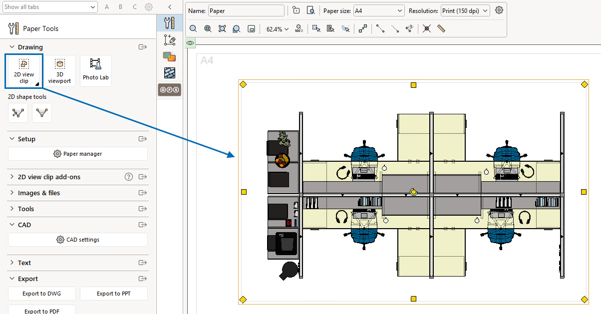Open the Resolution dropdown
The height and width of the screenshot is (314, 601).
[x=465, y=10]
